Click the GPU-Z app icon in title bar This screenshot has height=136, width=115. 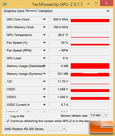coord(5,4)
